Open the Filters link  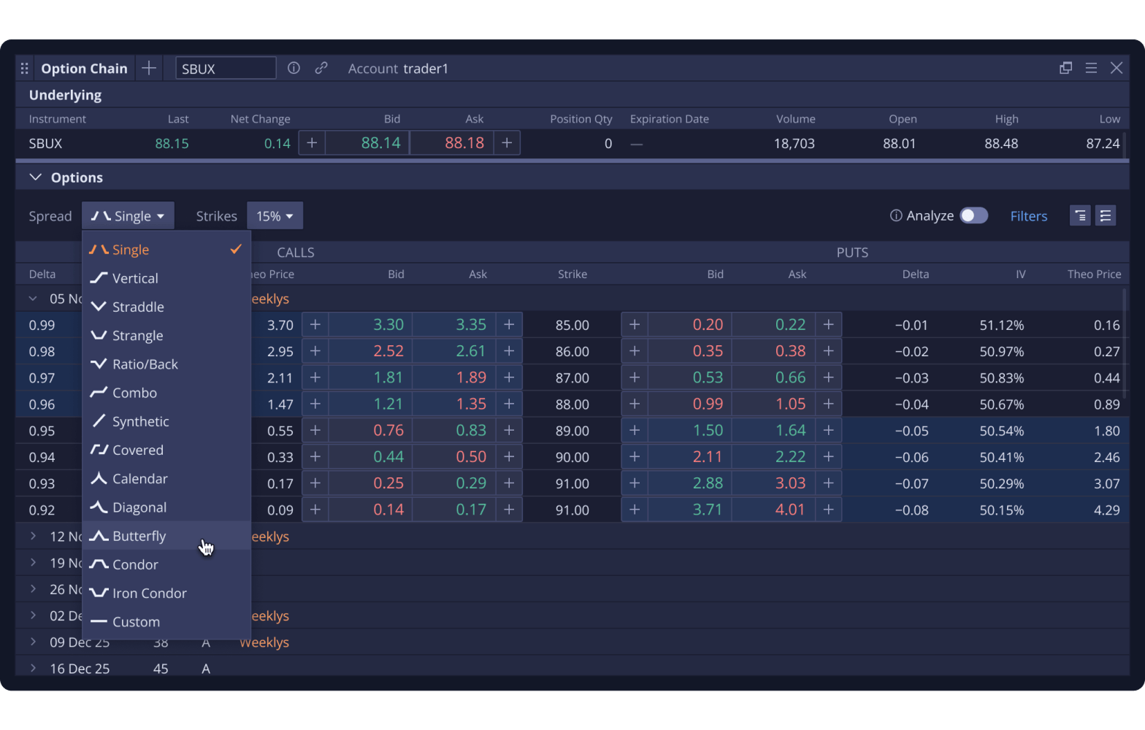(x=1029, y=216)
